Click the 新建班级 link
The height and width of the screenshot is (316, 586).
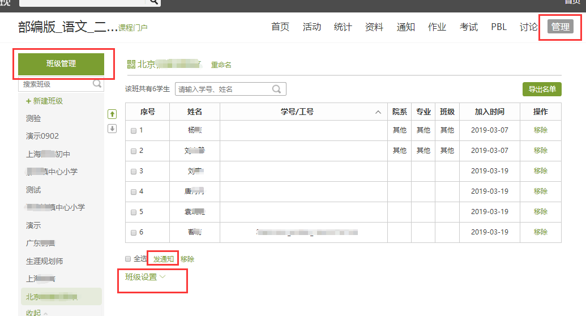coord(45,101)
